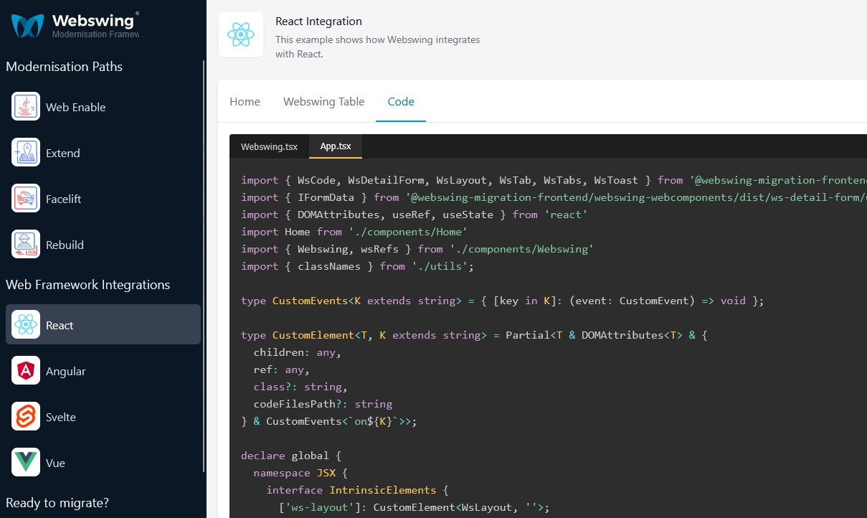
Task: Click the 'type CustomElement' code line
Action: click(474, 335)
